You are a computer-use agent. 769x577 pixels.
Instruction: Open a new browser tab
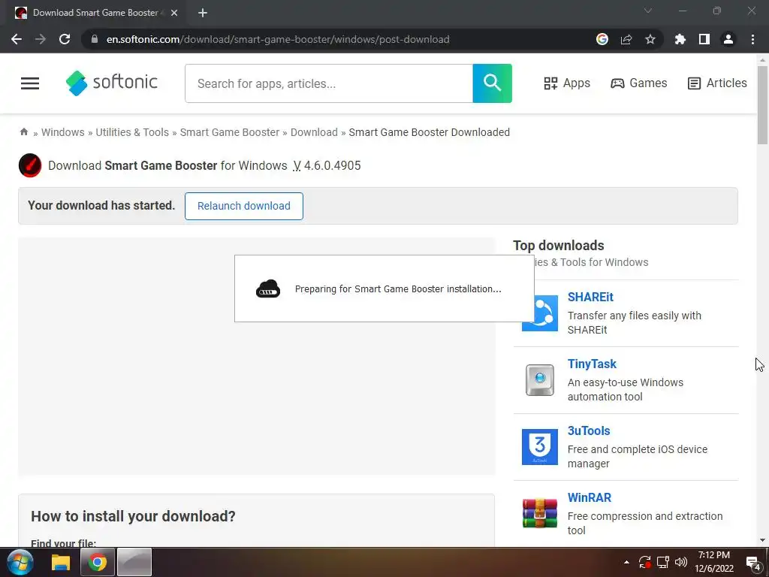pos(203,13)
